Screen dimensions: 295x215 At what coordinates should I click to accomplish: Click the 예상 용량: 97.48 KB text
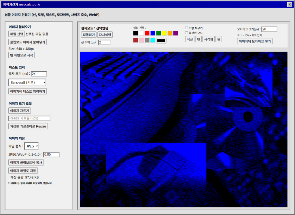[24, 177]
